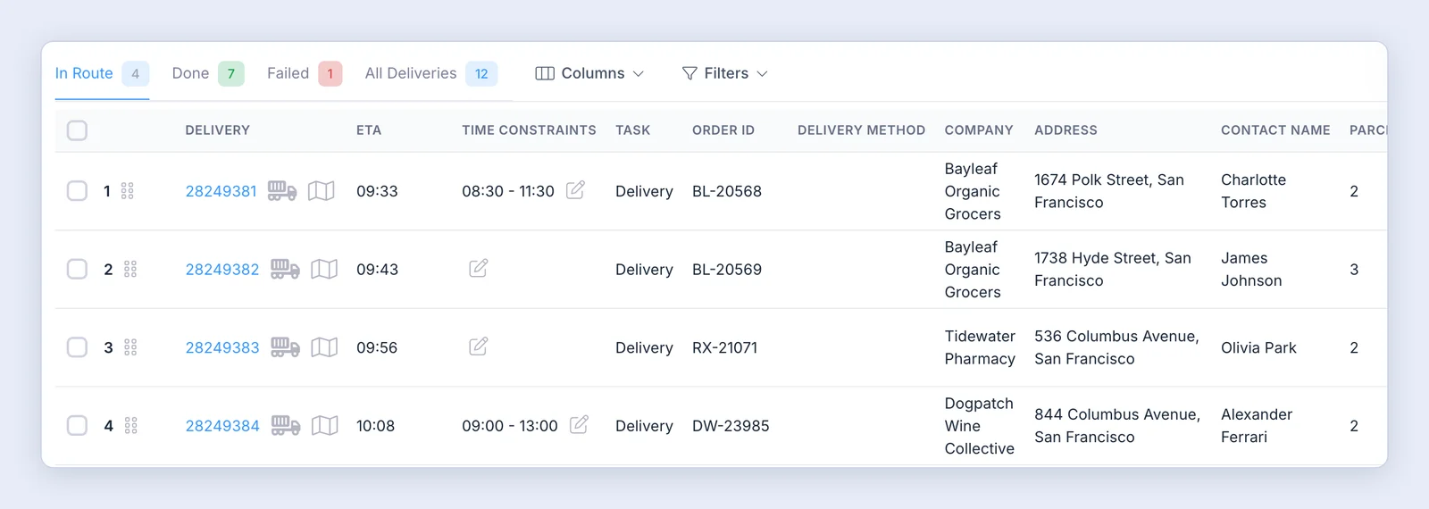1429x509 pixels.
Task: Click the All Deliveries count badge 12
Action: pos(481,73)
